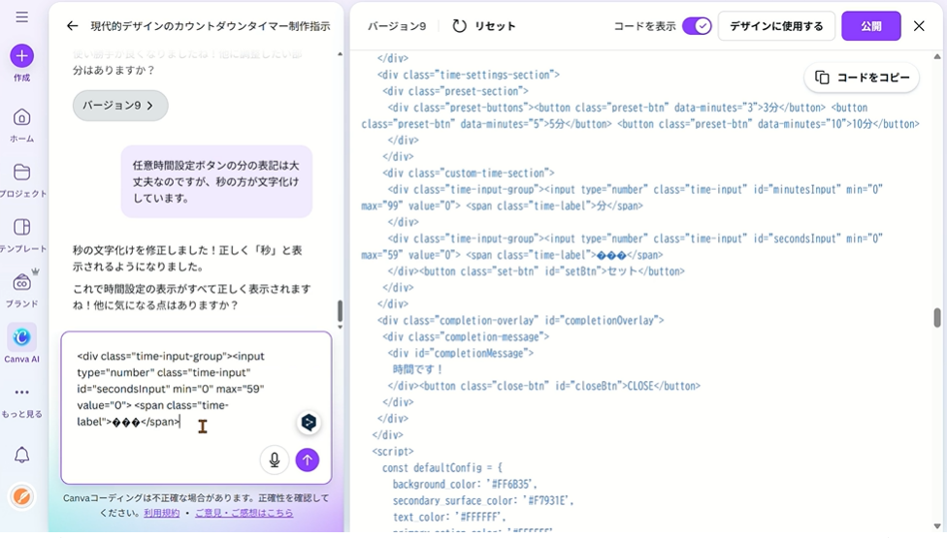The image size is (947, 538).
Task: Open notifications bell icon
Action: tap(21, 455)
